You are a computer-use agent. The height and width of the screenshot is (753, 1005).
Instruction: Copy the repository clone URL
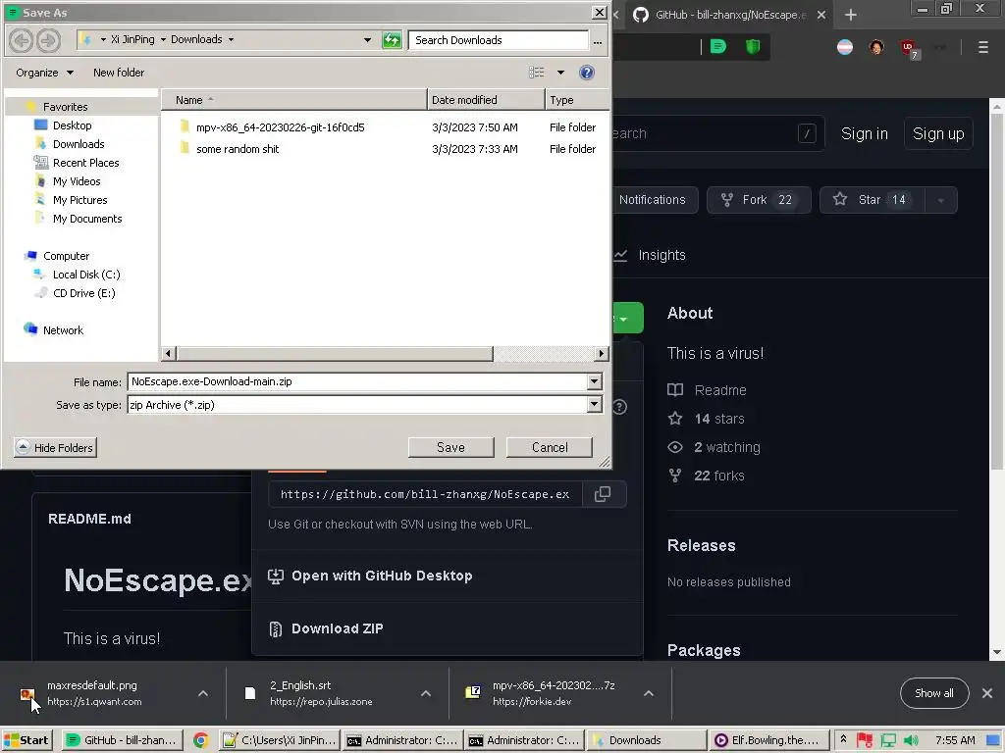tap(603, 494)
